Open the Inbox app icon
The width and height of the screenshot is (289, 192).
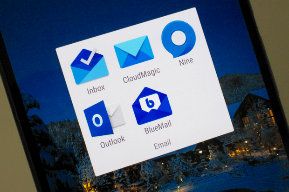(89, 66)
